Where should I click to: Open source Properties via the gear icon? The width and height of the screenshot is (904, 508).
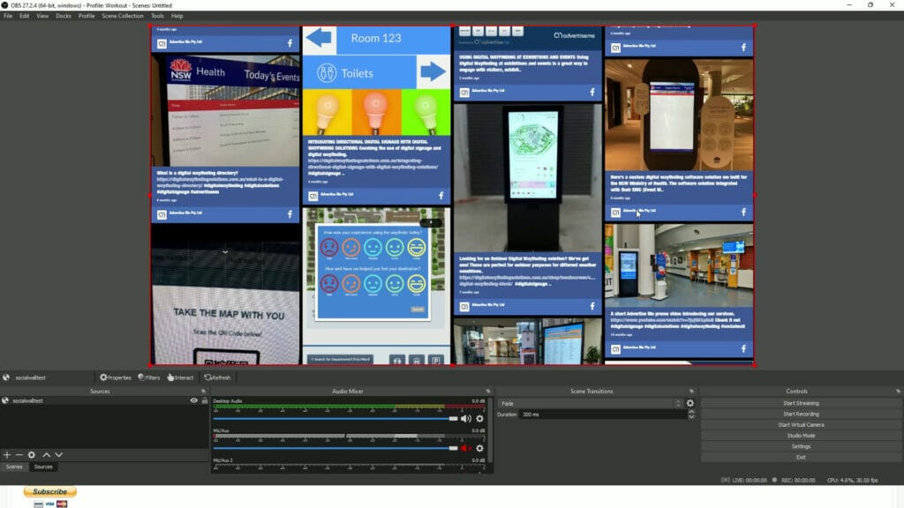point(103,377)
